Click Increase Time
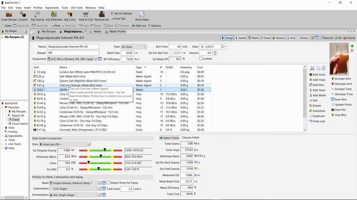 pyautogui.click(x=341, y=89)
